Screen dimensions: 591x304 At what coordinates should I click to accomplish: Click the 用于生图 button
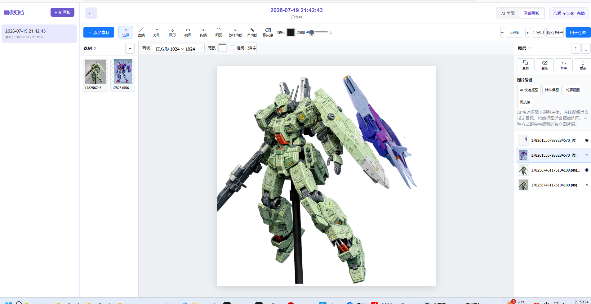pos(578,32)
